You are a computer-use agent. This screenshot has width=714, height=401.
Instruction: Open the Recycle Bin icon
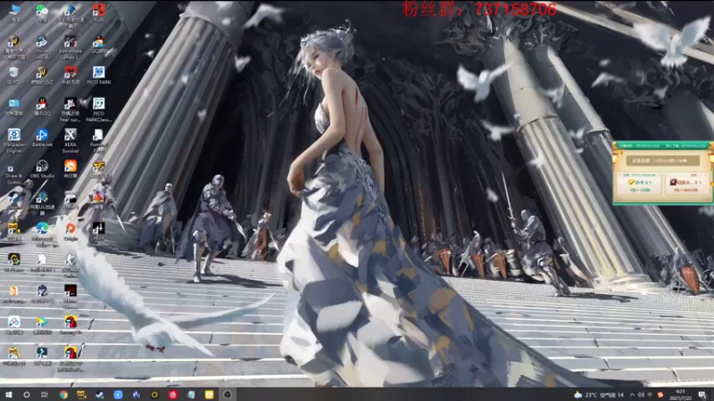(x=14, y=76)
